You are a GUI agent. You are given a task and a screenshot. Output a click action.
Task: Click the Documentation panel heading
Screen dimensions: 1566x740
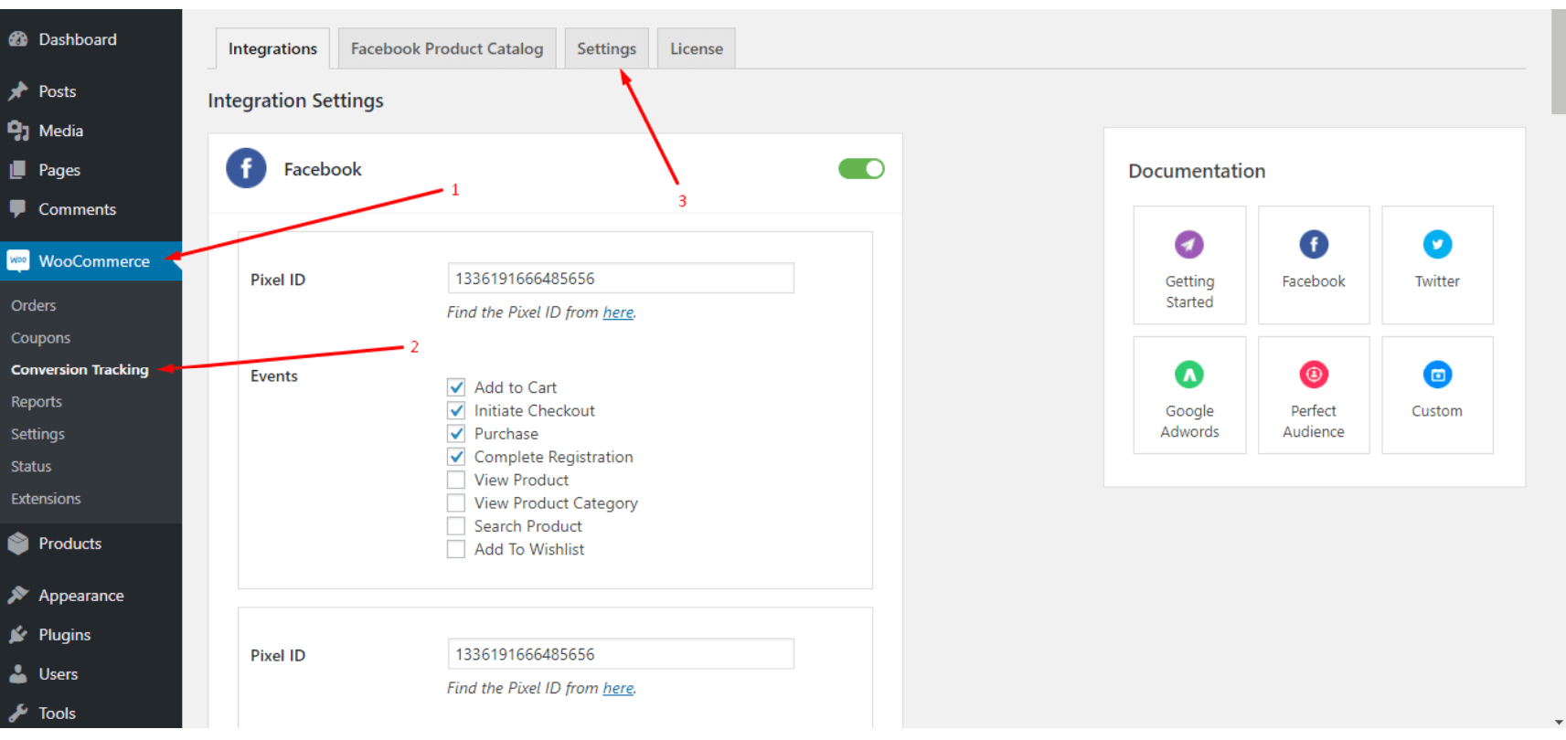point(1197,171)
